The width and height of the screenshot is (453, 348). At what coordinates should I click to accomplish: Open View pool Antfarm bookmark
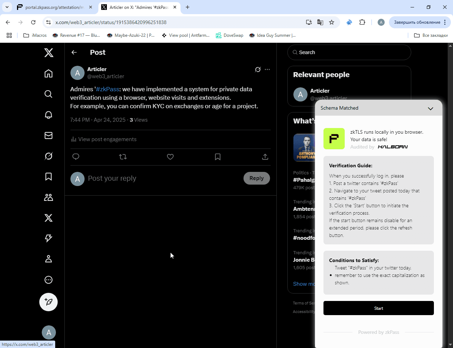185,35
